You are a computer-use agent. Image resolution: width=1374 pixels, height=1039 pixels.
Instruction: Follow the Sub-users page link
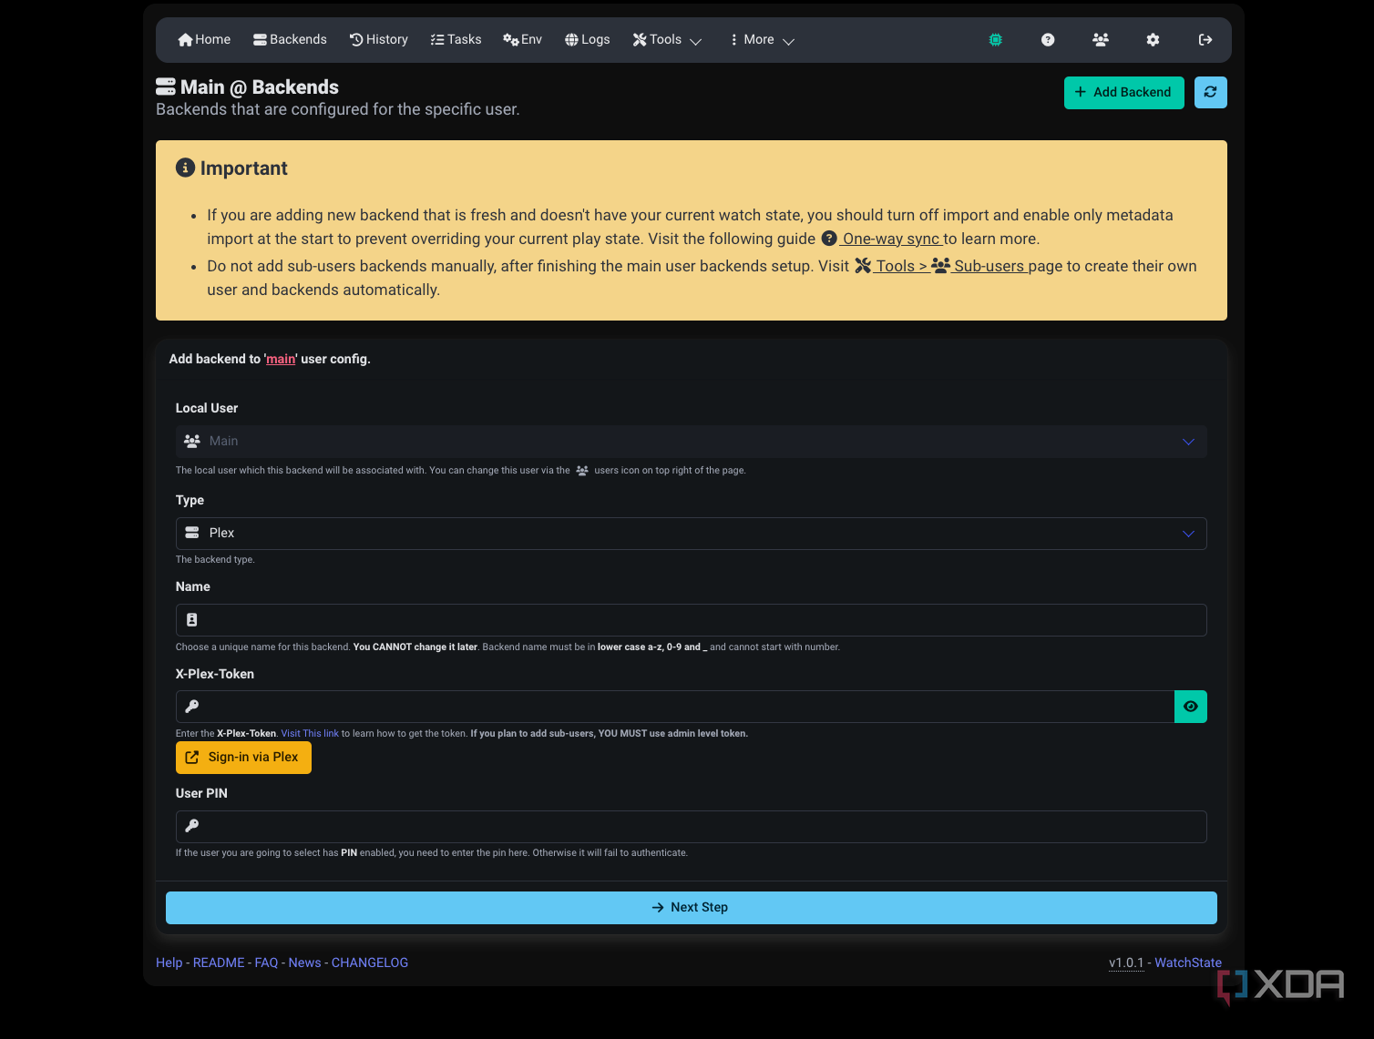coord(979,266)
